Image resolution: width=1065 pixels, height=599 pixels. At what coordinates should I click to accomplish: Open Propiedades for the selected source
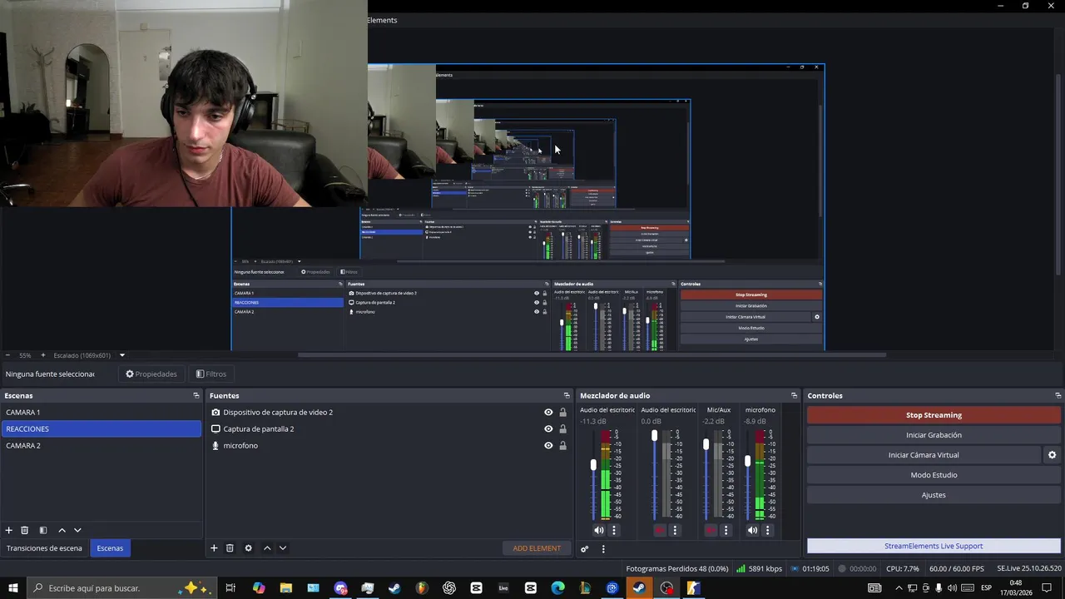point(151,374)
